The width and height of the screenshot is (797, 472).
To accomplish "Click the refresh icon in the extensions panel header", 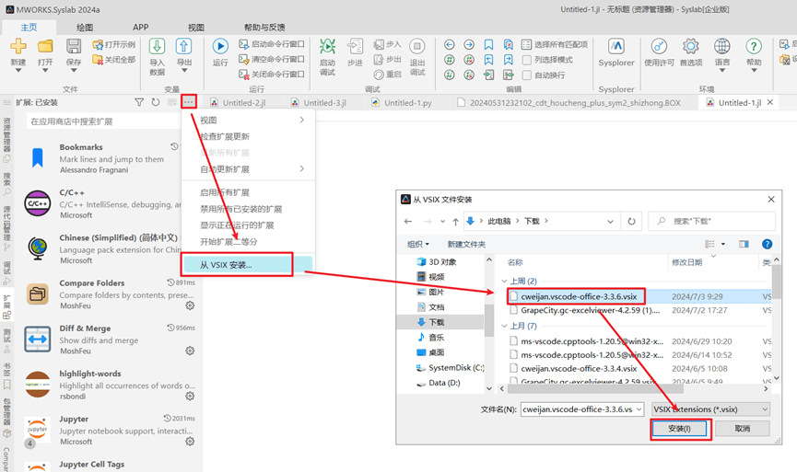I will point(156,102).
